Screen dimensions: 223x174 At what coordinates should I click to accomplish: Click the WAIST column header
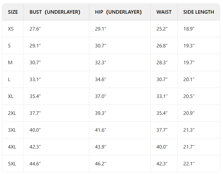(x=164, y=12)
